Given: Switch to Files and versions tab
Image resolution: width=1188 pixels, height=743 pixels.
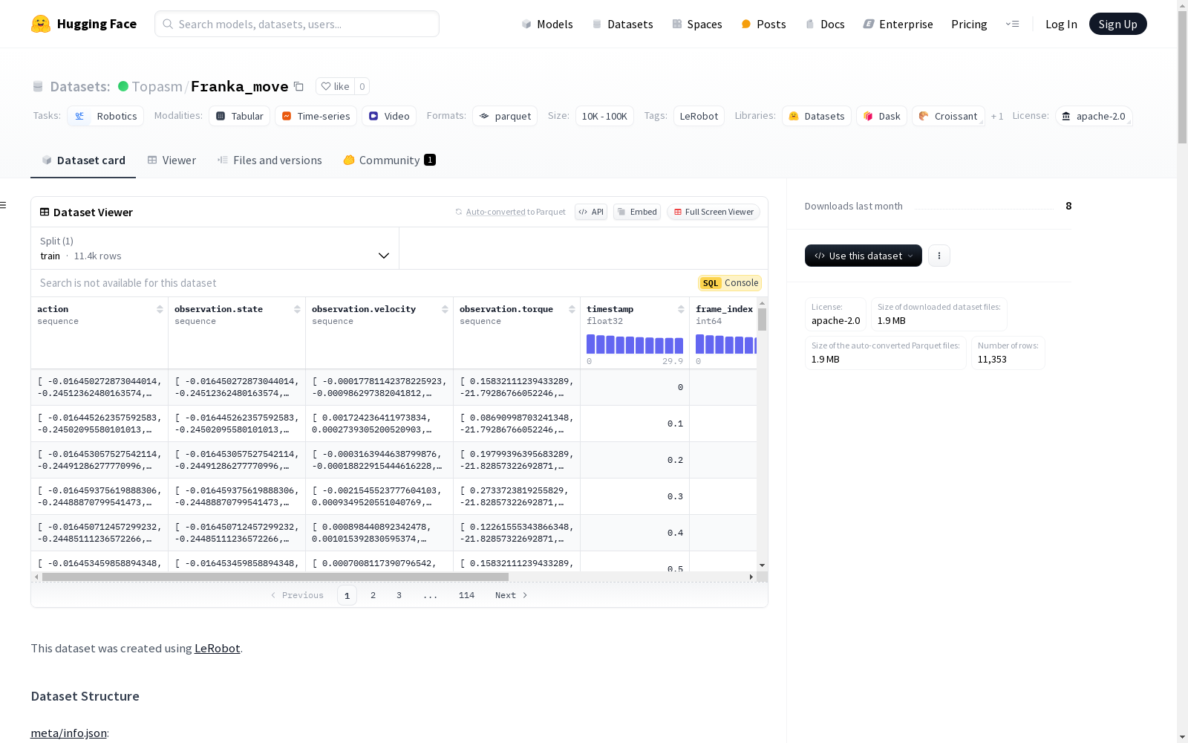Looking at the screenshot, I should 270,160.
